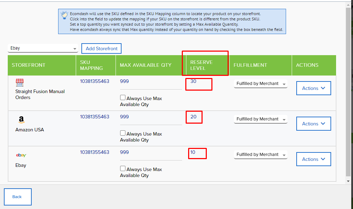The image size is (353, 209).
Task: Enable Always Use Max for Straight Fusion
Action: click(x=123, y=98)
